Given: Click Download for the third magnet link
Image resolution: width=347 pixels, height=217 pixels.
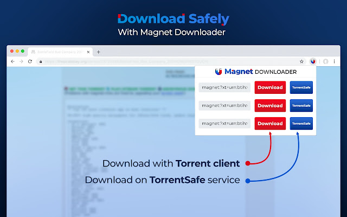Looking at the screenshot, I should [x=270, y=124].
